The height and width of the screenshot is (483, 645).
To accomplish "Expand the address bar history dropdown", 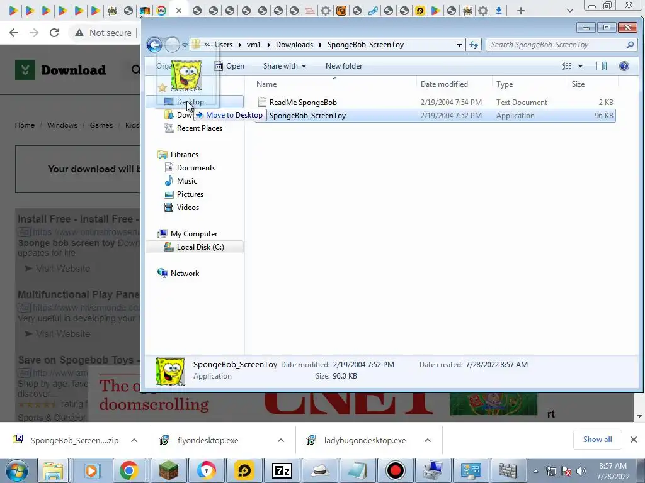I will [x=459, y=45].
